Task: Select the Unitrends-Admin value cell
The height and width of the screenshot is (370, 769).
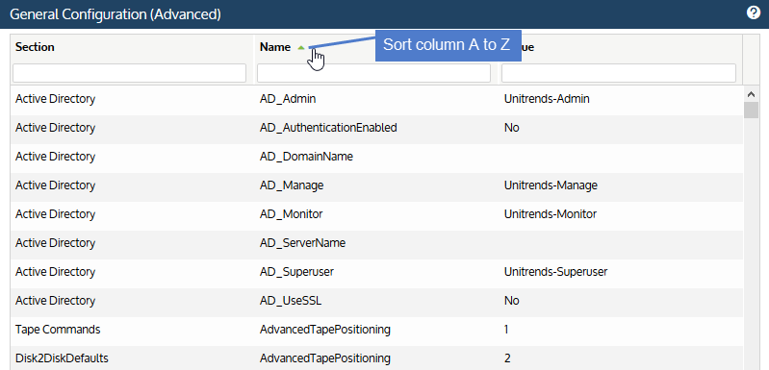Action: point(547,99)
